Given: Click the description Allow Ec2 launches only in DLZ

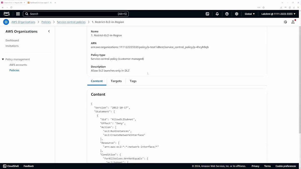Looking at the screenshot, I should point(110,71).
